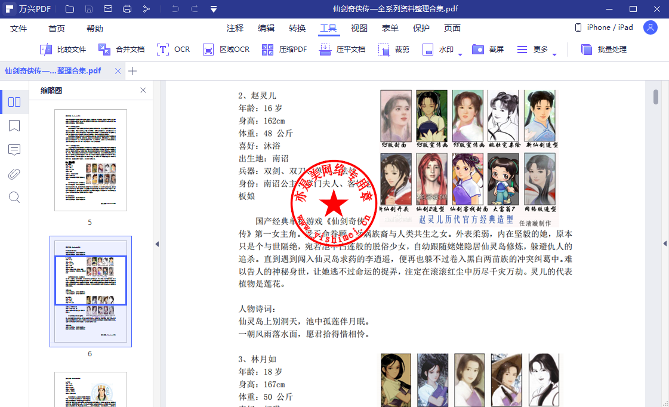Image resolution: width=669 pixels, height=407 pixels.
Task: Select the 裁剪 crop tool
Action: pos(393,50)
